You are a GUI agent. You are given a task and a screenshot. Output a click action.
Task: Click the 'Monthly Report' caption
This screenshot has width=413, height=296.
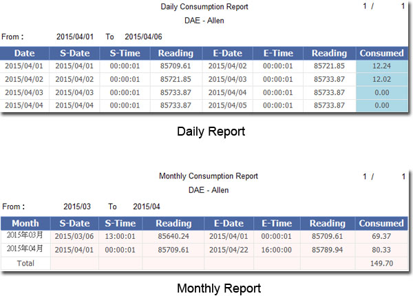[x=219, y=288]
